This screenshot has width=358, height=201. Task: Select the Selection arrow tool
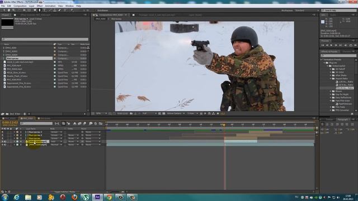click(4, 10)
